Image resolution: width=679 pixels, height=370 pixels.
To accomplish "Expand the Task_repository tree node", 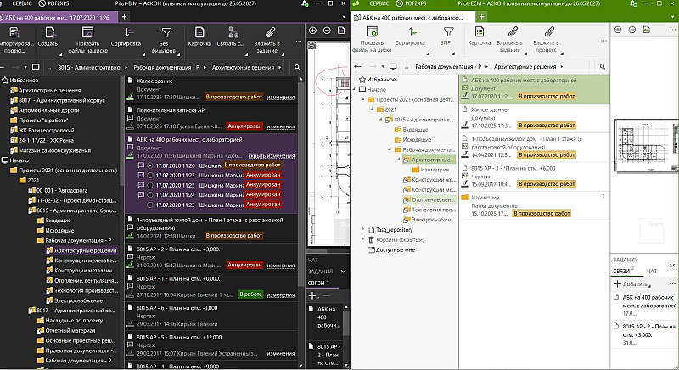I will pyautogui.click(x=362, y=229).
